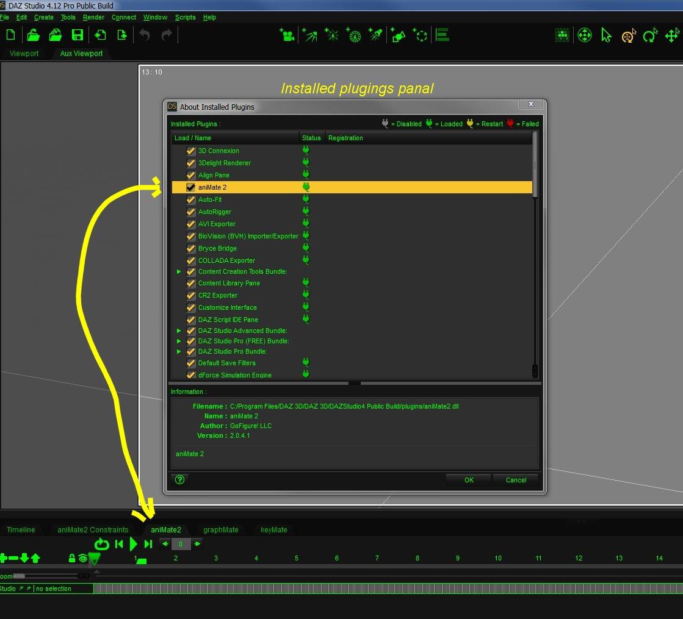Jump to the first frame
This screenshot has width=683, height=619.
coord(119,544)
